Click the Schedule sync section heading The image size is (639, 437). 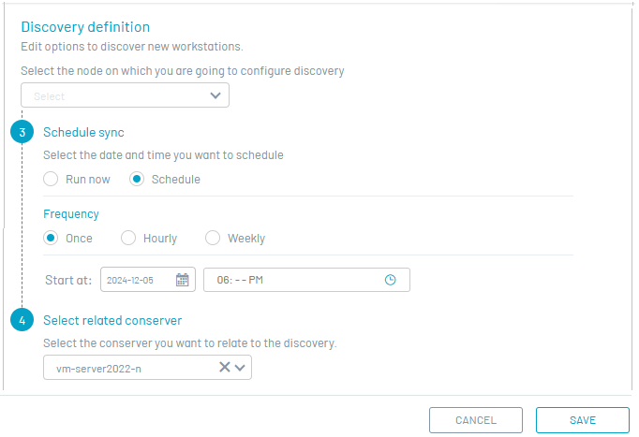[83, 132]
